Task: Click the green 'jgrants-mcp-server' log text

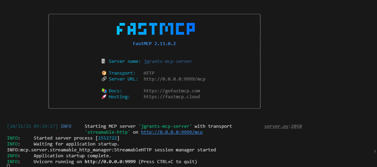Action: coord(165,126)
